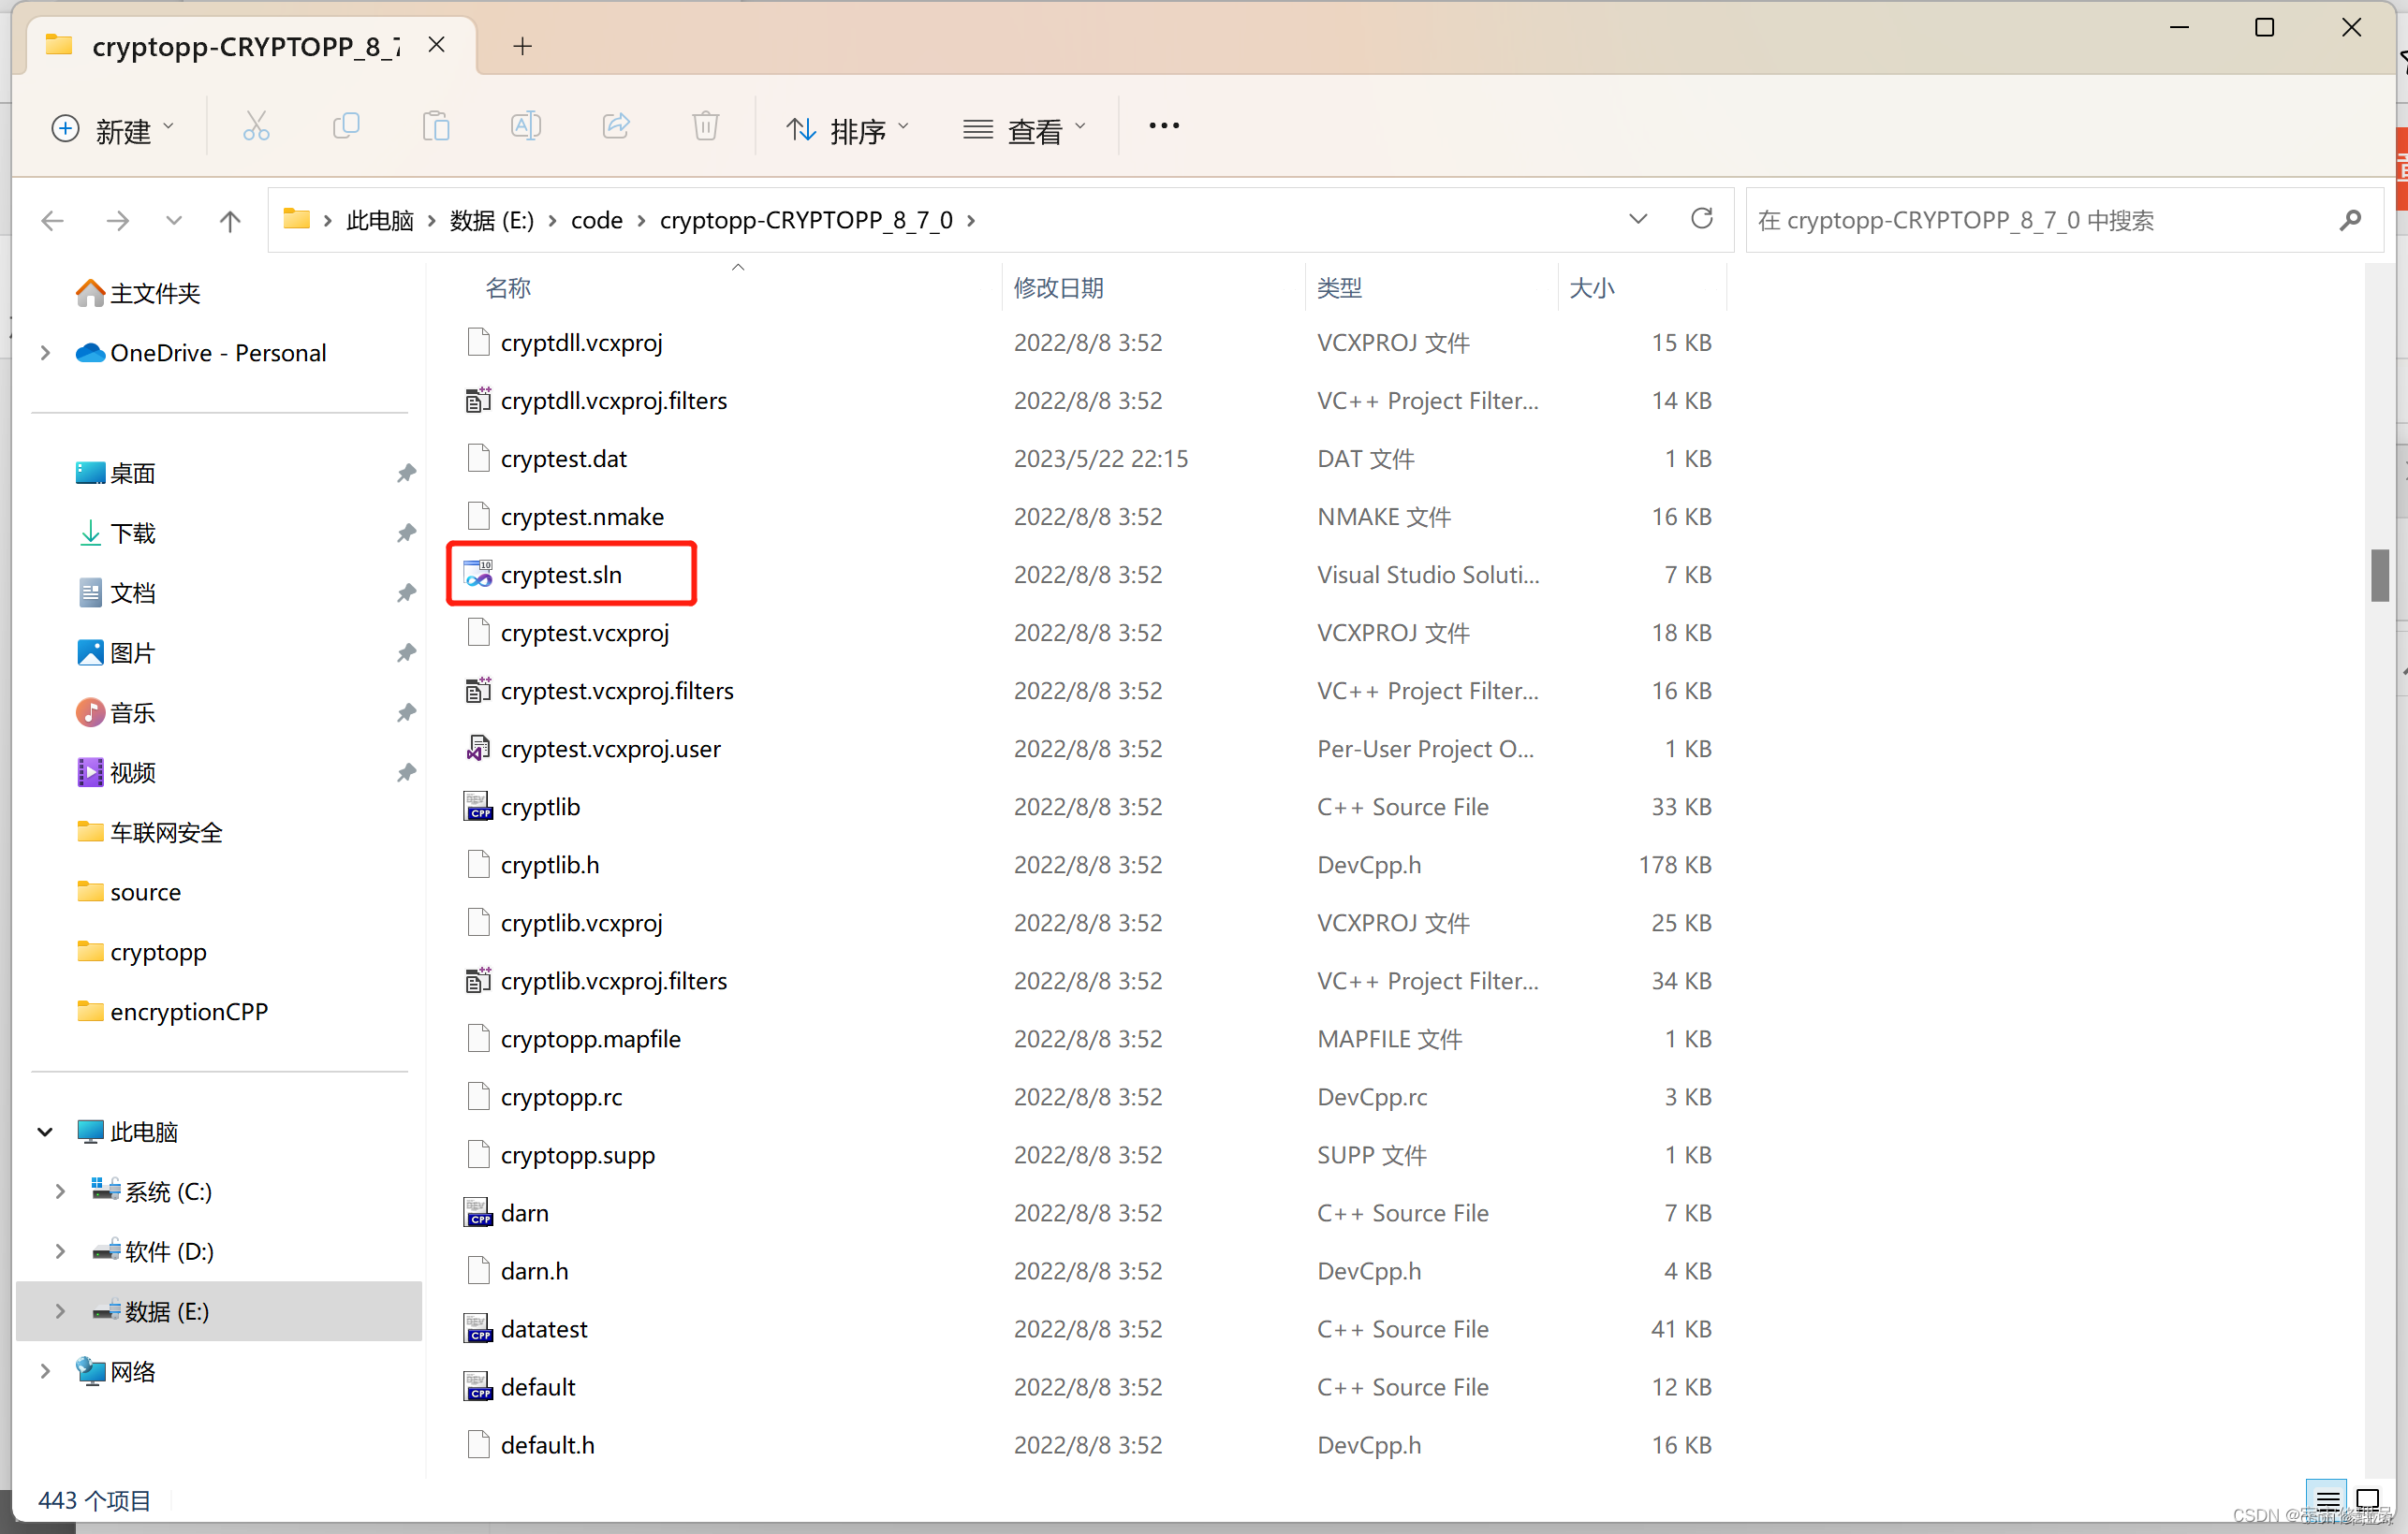Sort files by 修改日期 column header
The height and width of the screenshot is (1534, 2408).
point(1058,288)
